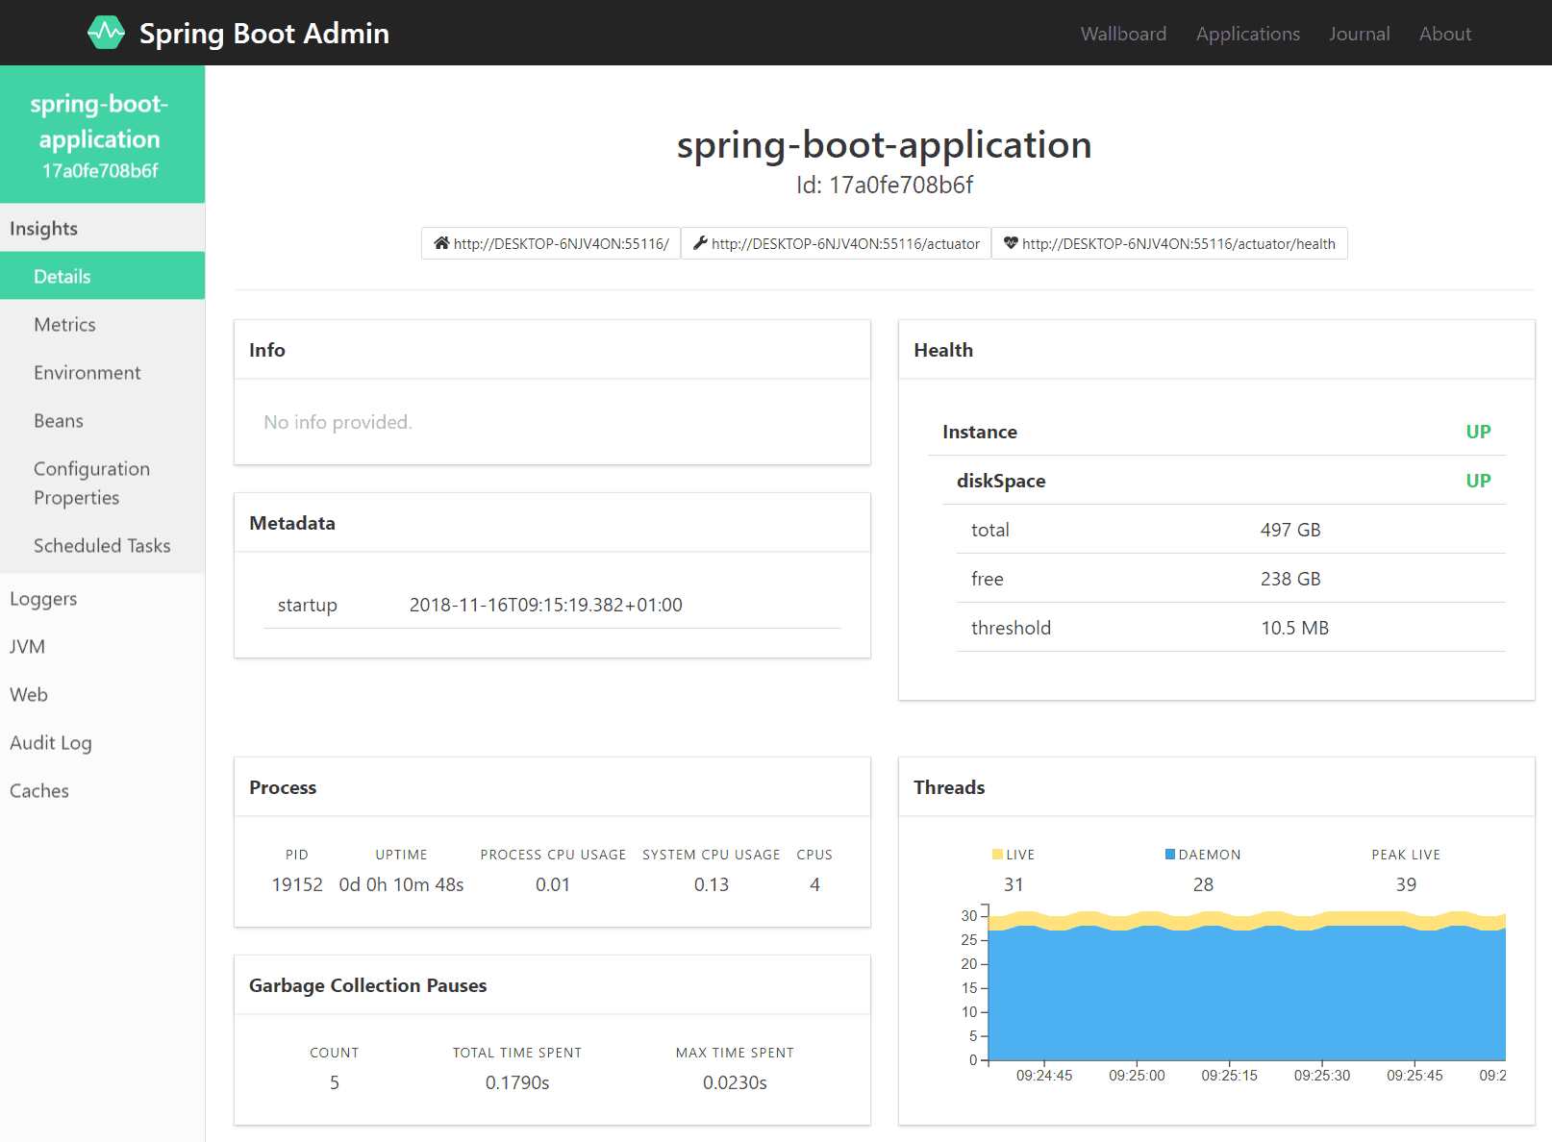Screen dimensions: 1552x1142
Task: Click the home icon service URL
Action: coord(551,244)
